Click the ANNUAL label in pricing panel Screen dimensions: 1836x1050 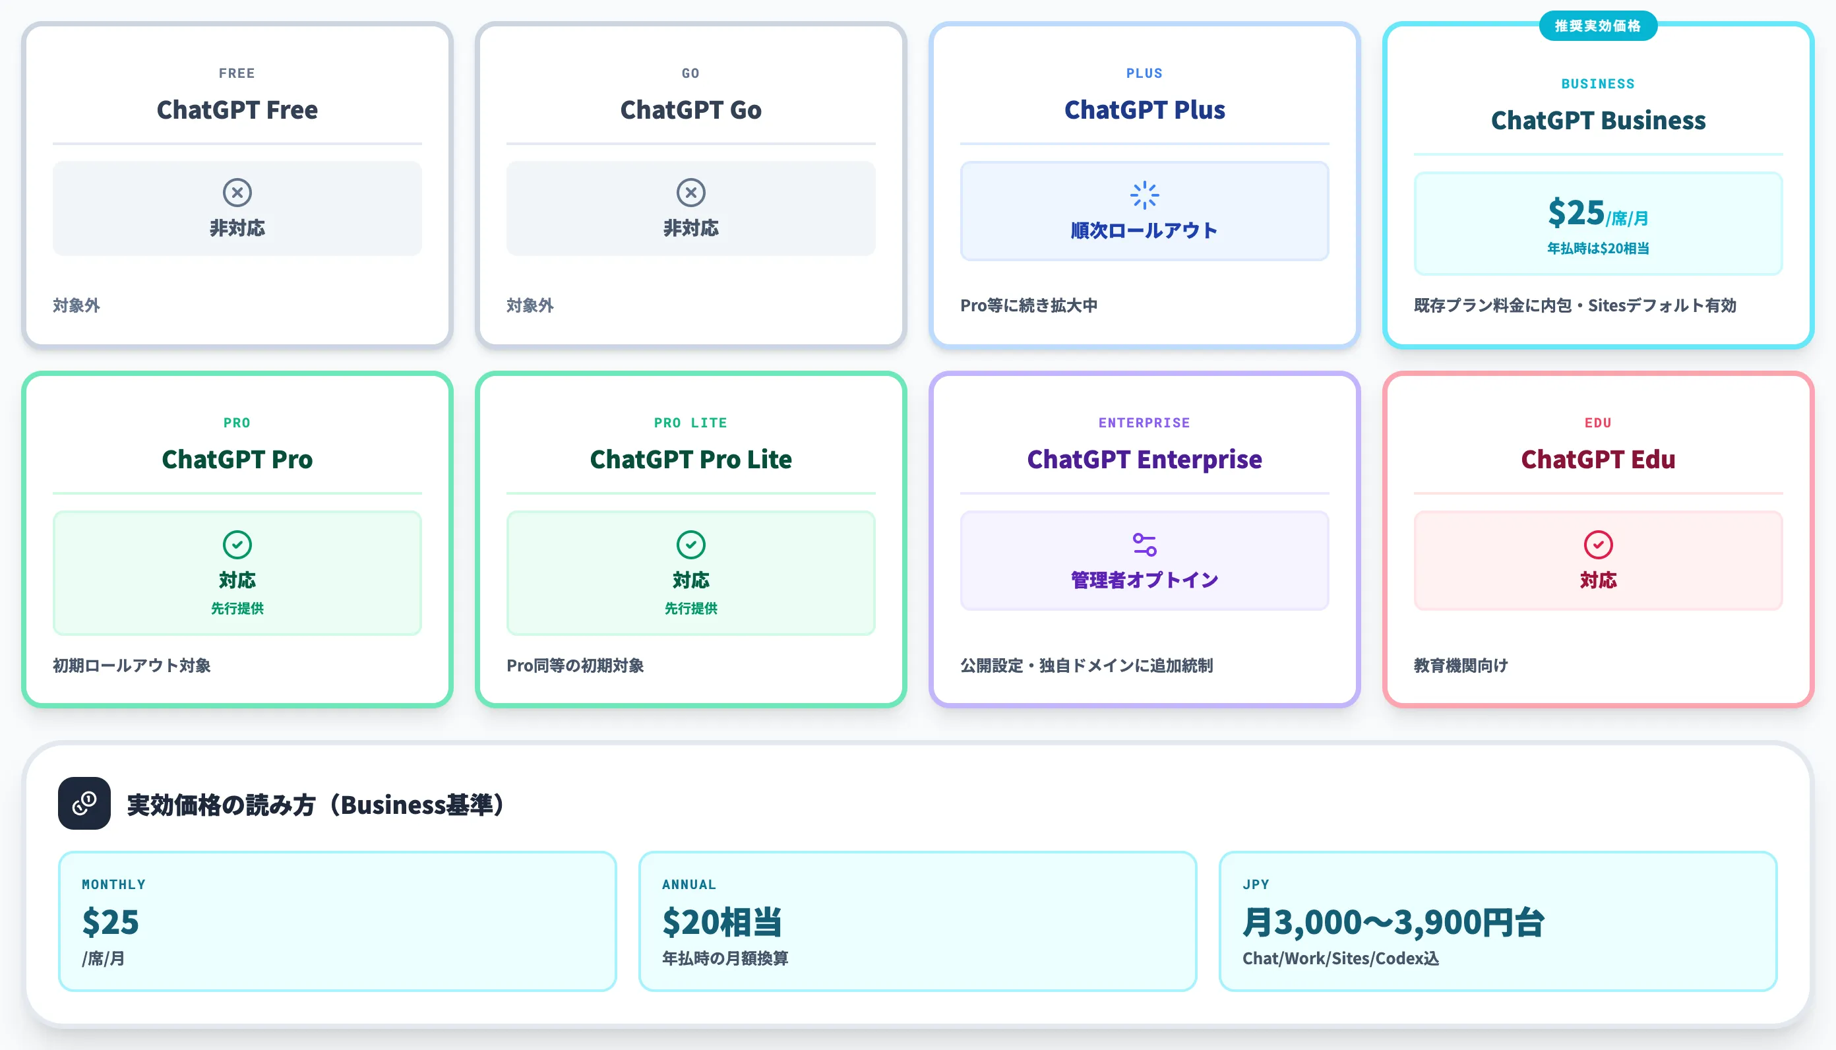(x=689, y=884)
